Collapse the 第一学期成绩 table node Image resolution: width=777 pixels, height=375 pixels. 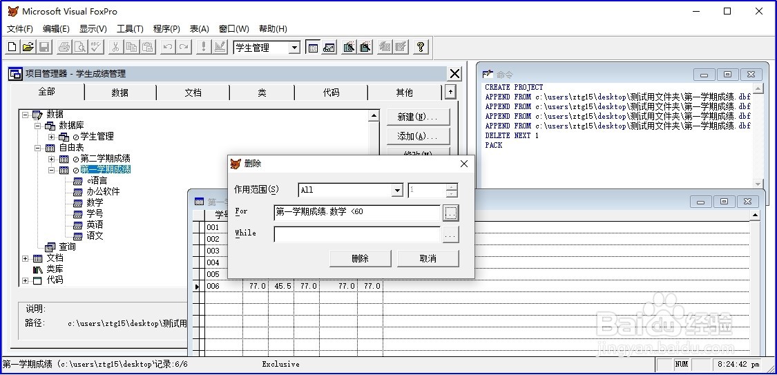[51, 170]
